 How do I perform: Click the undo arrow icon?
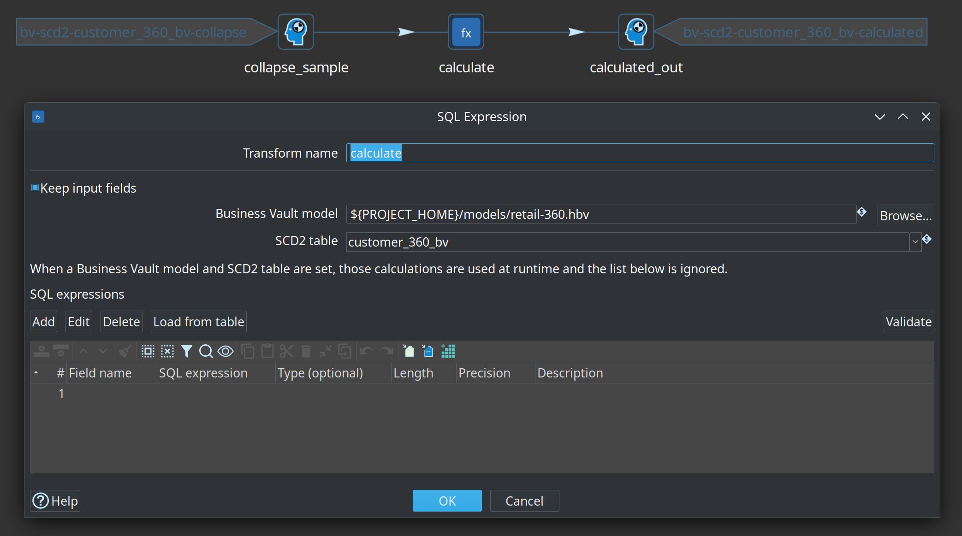[x=367, y=351]
